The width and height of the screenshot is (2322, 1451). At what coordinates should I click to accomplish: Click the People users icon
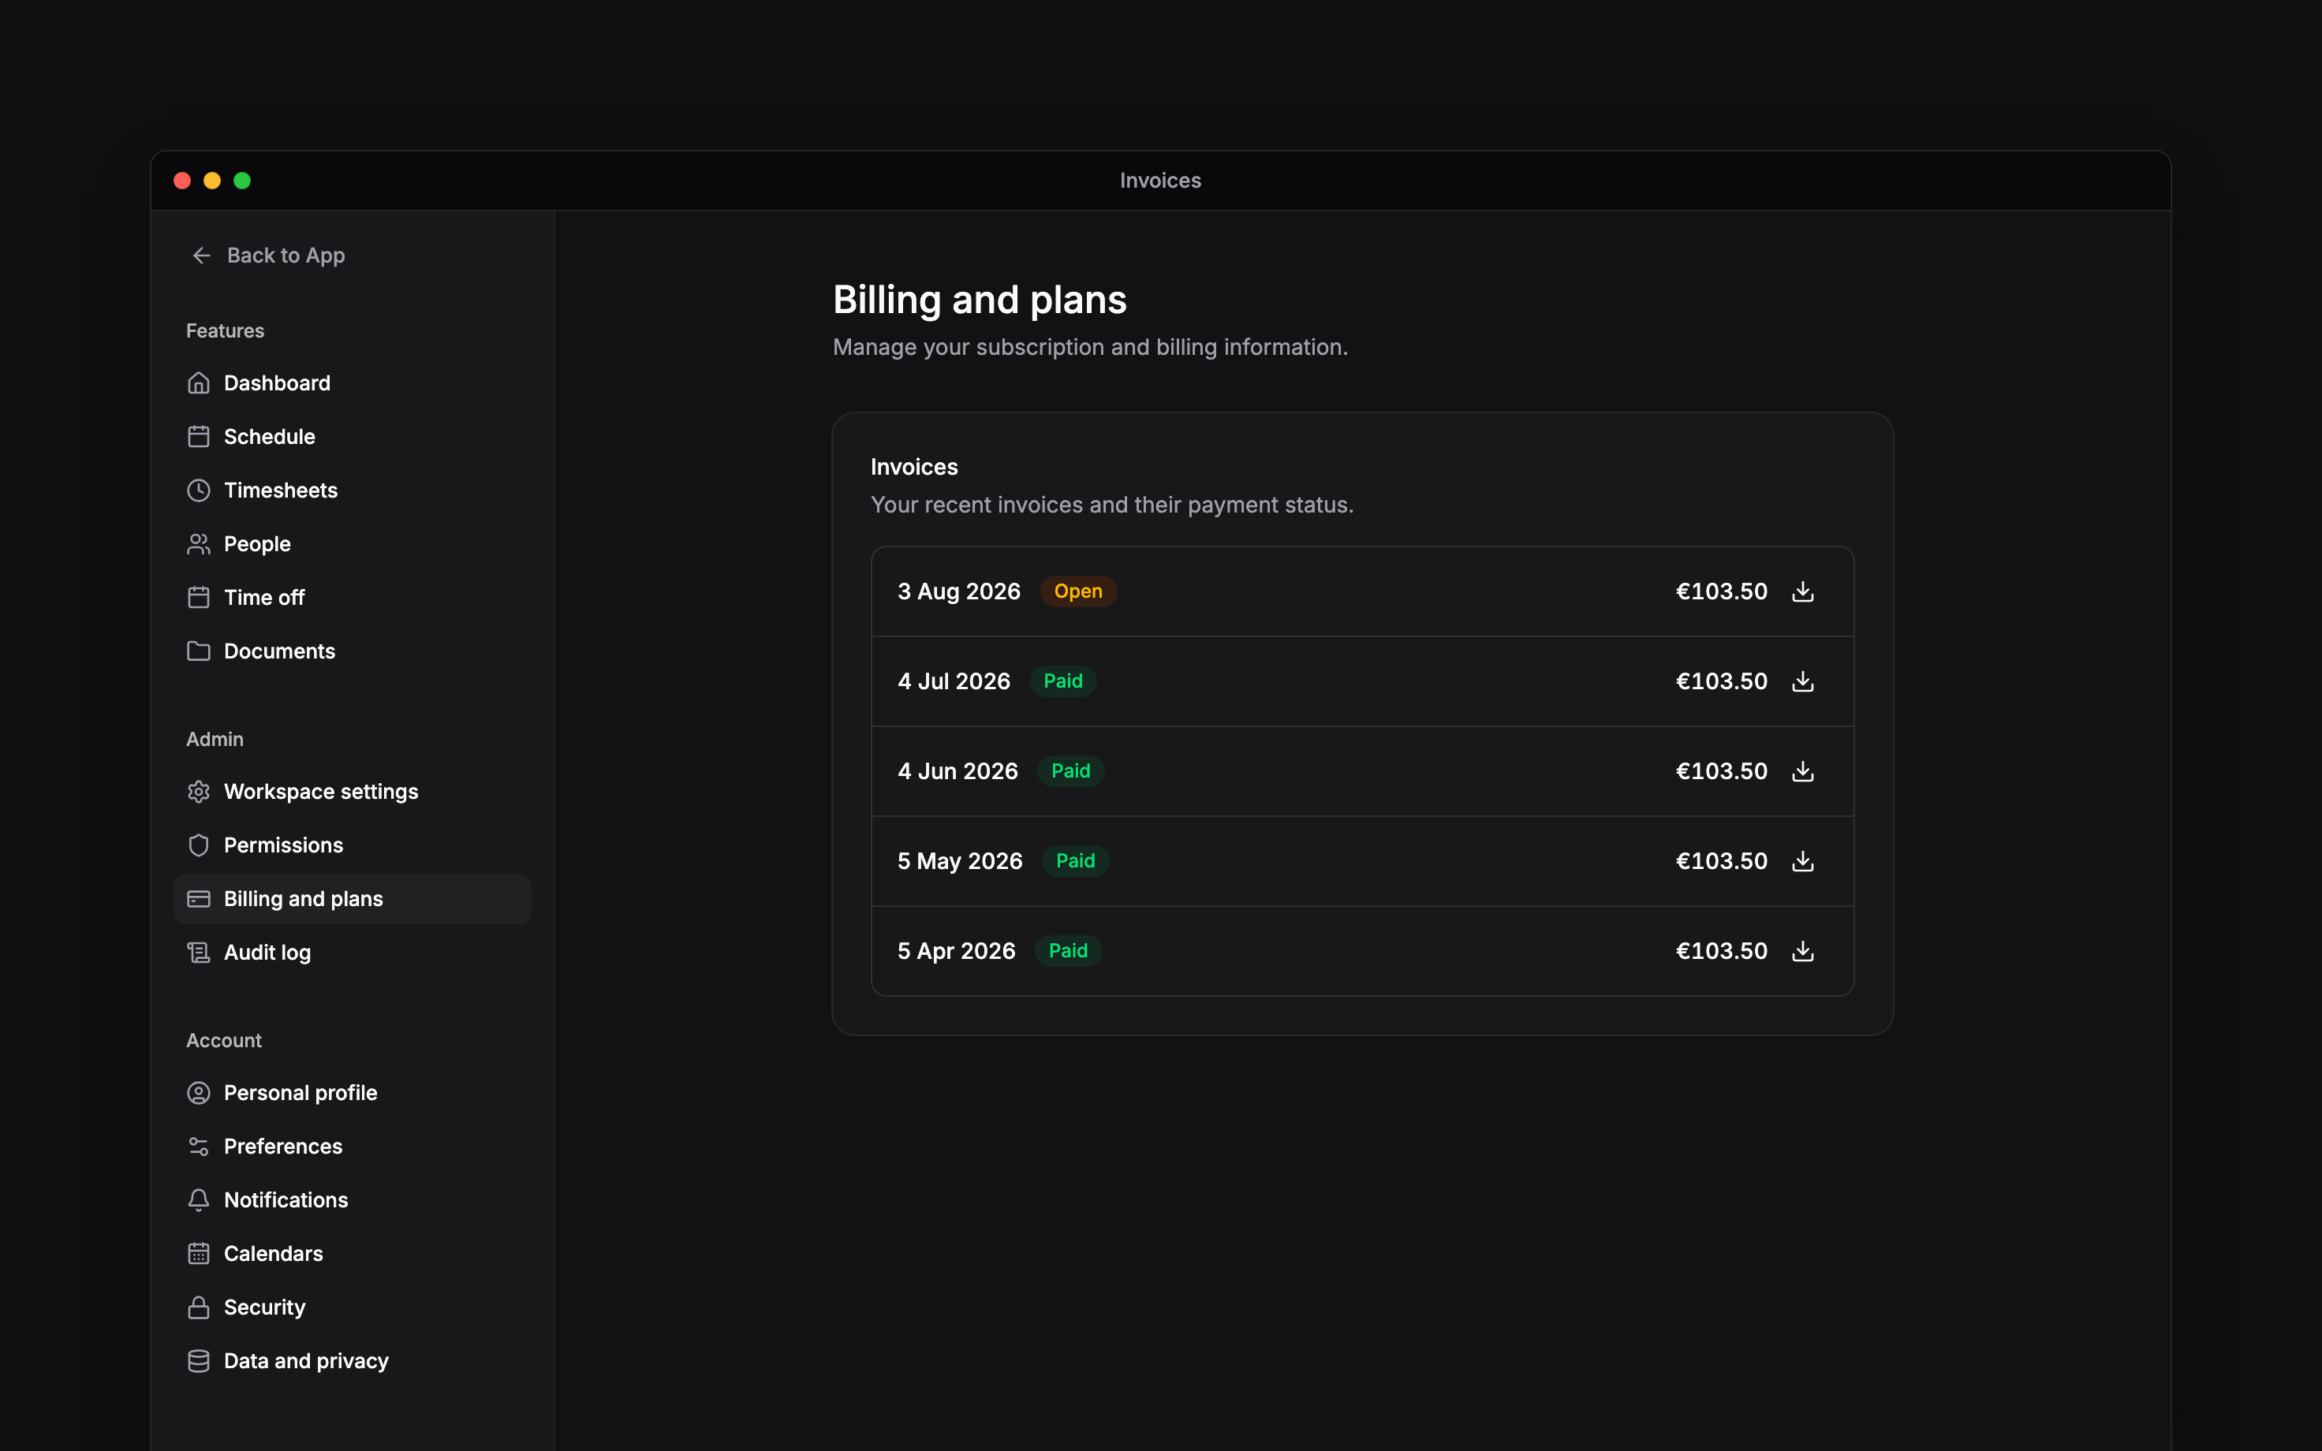click(x=199, y=544)
